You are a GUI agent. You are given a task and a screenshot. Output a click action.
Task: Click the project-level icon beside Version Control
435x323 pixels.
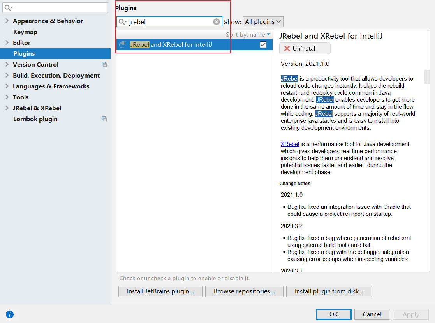[x=104, y=64]
